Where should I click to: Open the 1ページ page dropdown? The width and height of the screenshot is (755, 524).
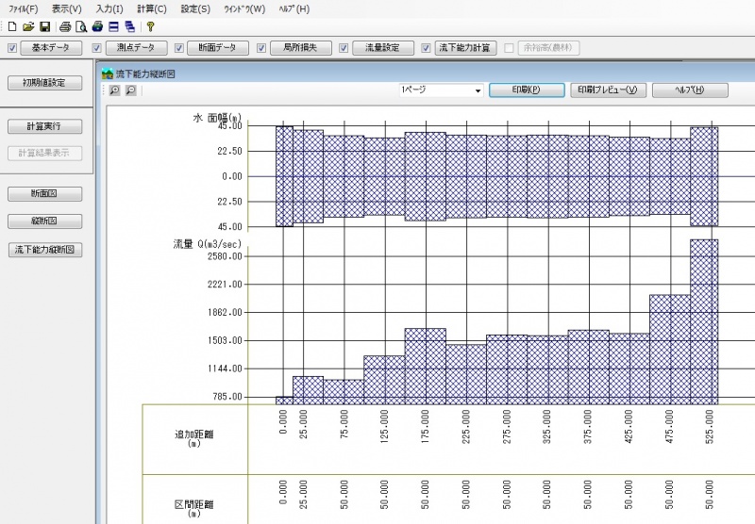pos(441,90)
